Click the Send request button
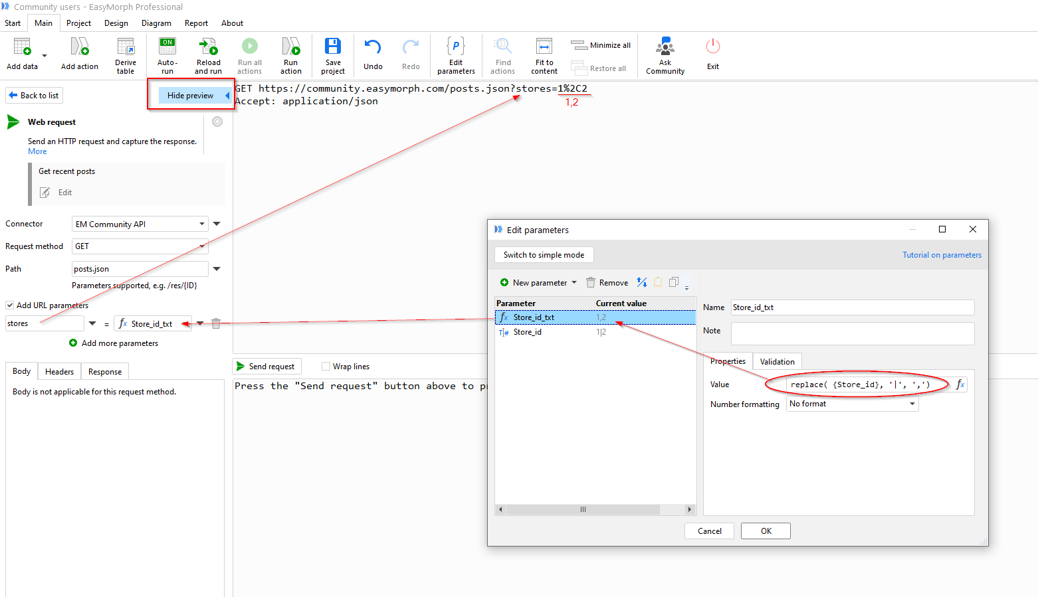Screen dimensions: 1038x597 pos(266,367)
